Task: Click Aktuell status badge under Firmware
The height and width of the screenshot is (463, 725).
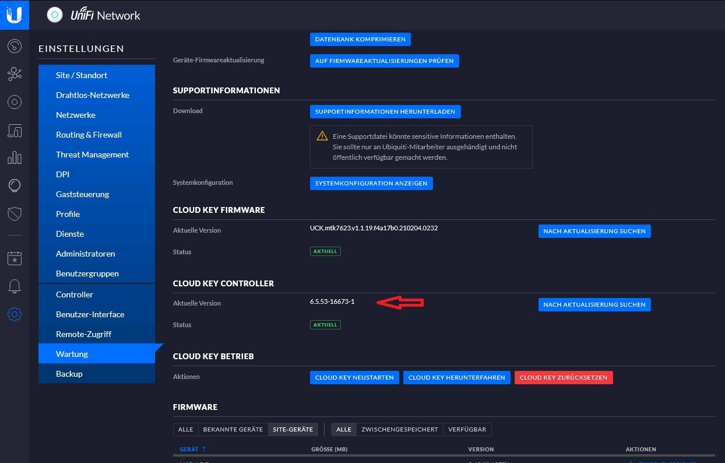Action: [325, 251]
